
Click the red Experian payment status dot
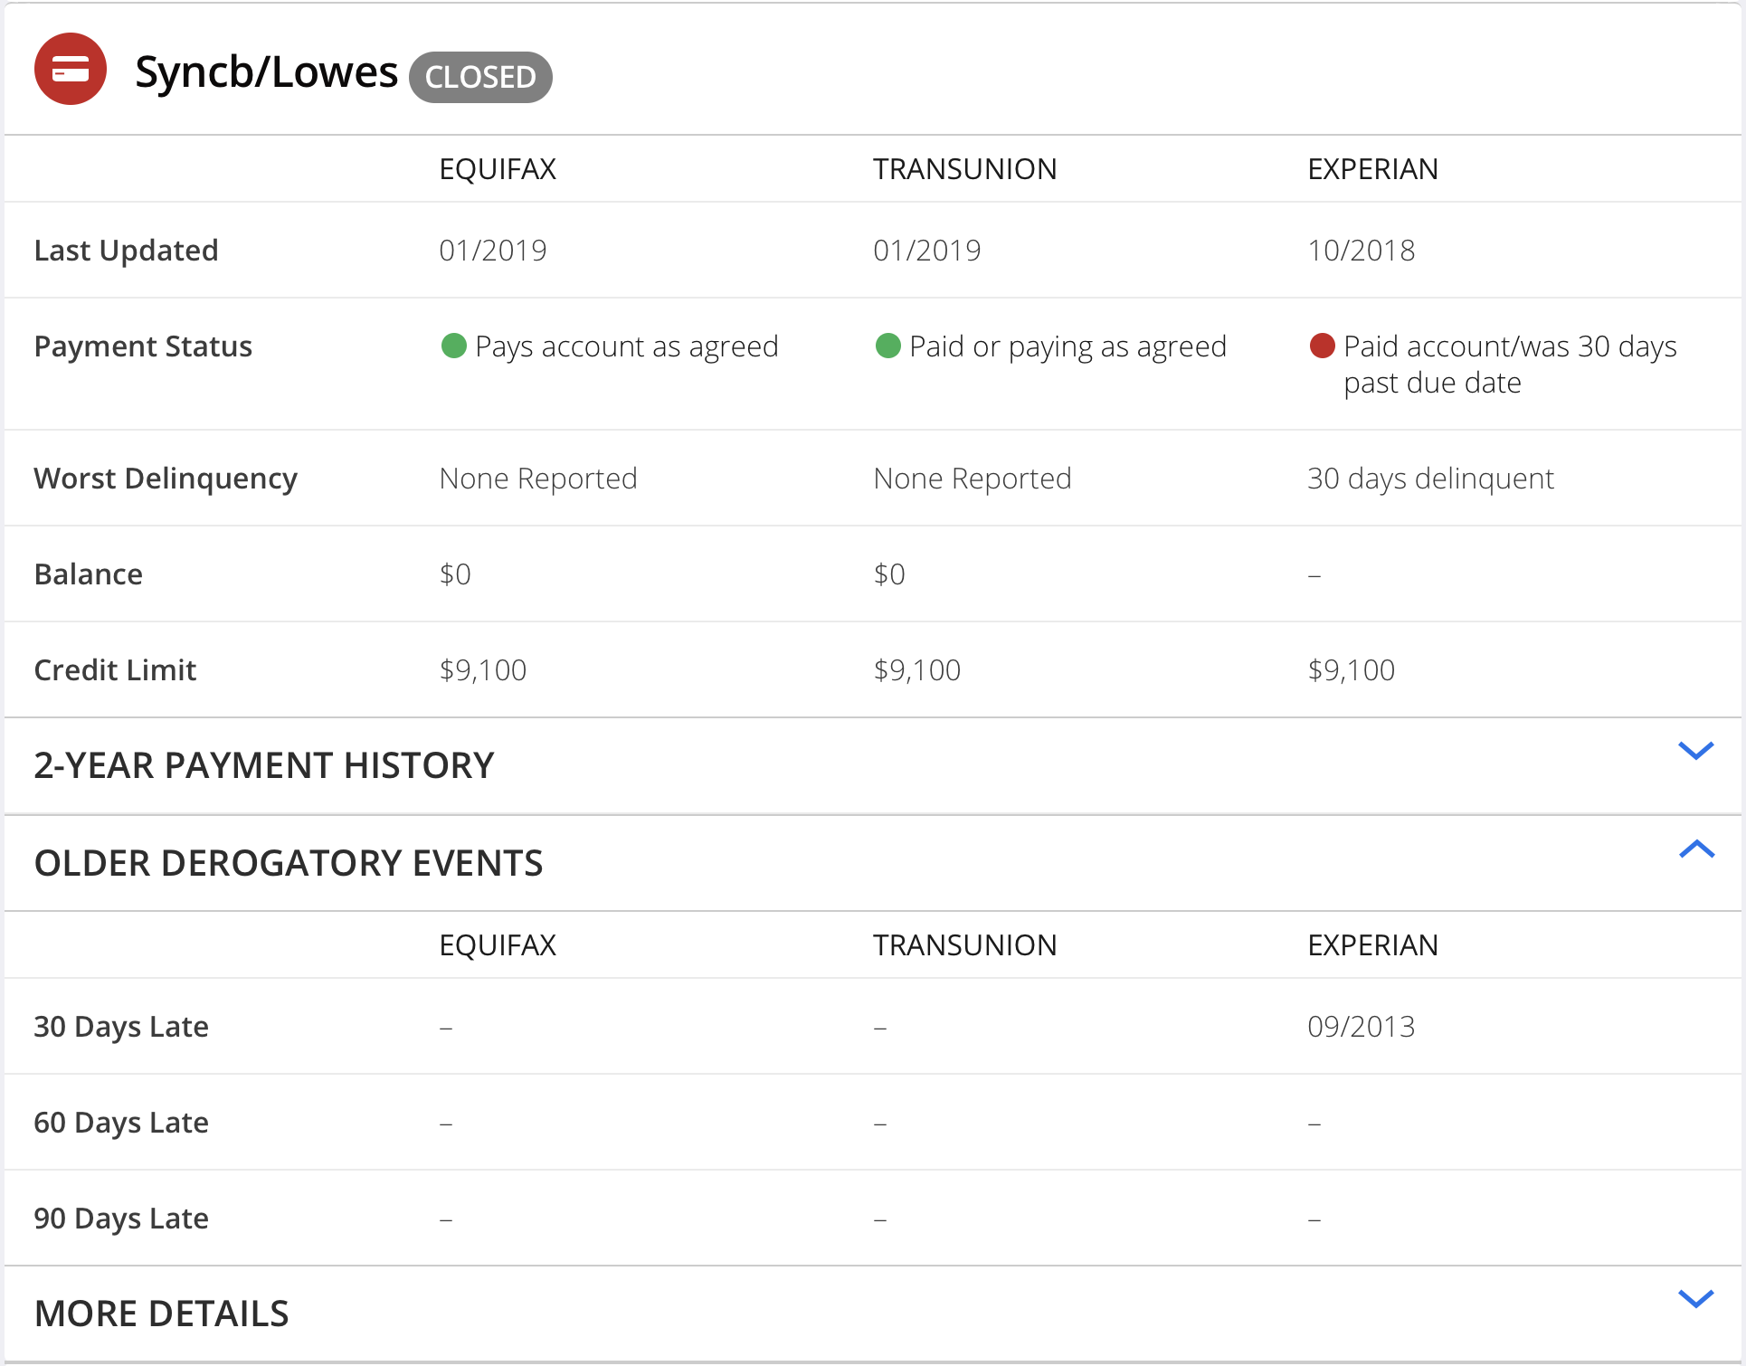pyautogui.click(x=1322, y=346)
